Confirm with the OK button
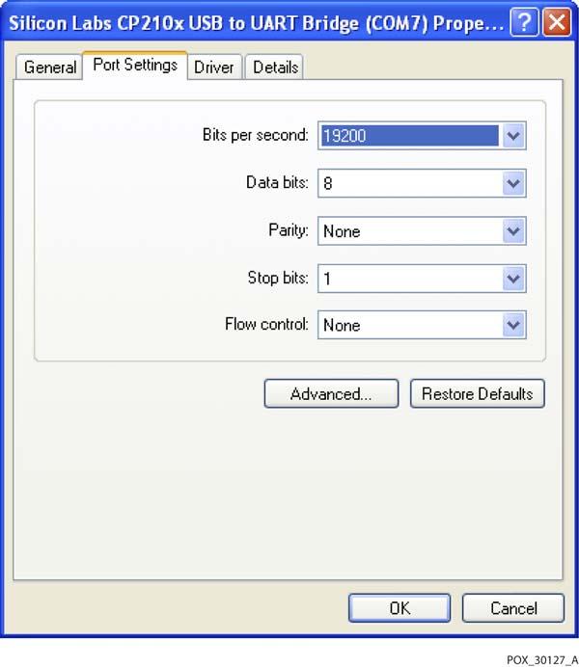The width and height of the screenshot is (579, 667). pyautogui.click(x=400, y=608)
